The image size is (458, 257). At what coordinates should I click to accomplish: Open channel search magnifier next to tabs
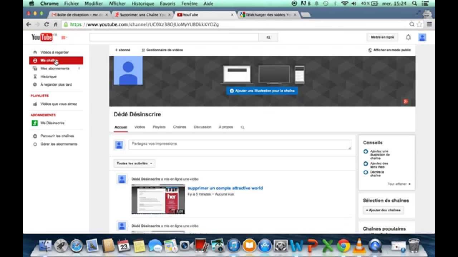pos(242,127)
